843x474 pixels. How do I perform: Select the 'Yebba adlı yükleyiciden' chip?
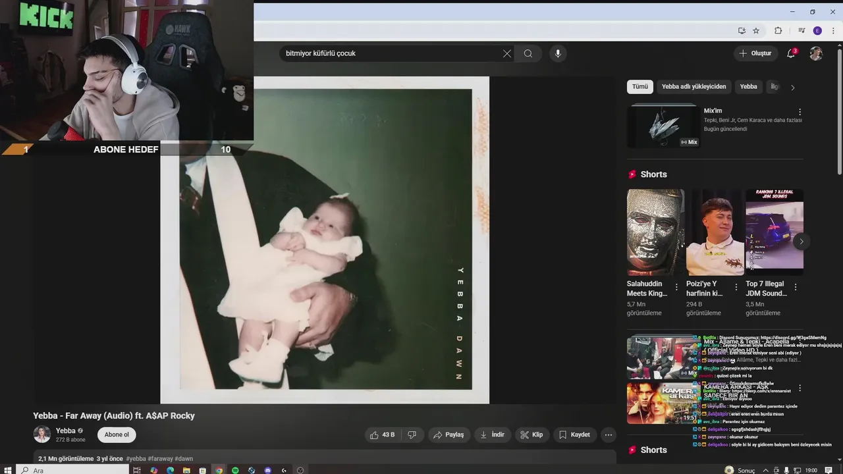tap(694, 87)
